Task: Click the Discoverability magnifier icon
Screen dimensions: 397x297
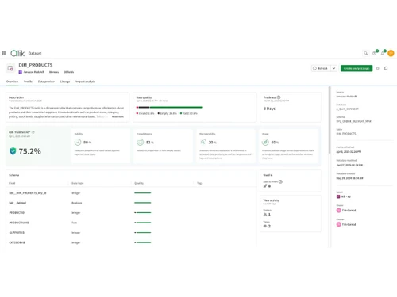Action: (x=203, y=143)
